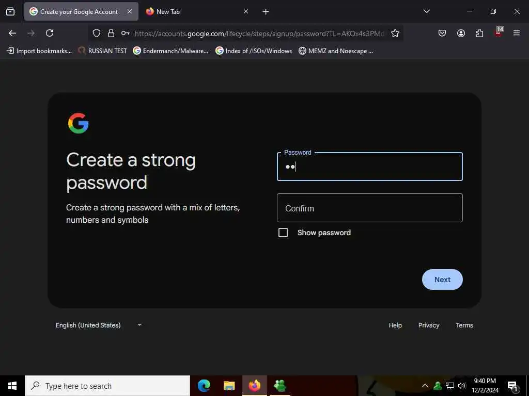Open the tracking protection shield icon
The image size is (529, 396).
click(97, 33)
